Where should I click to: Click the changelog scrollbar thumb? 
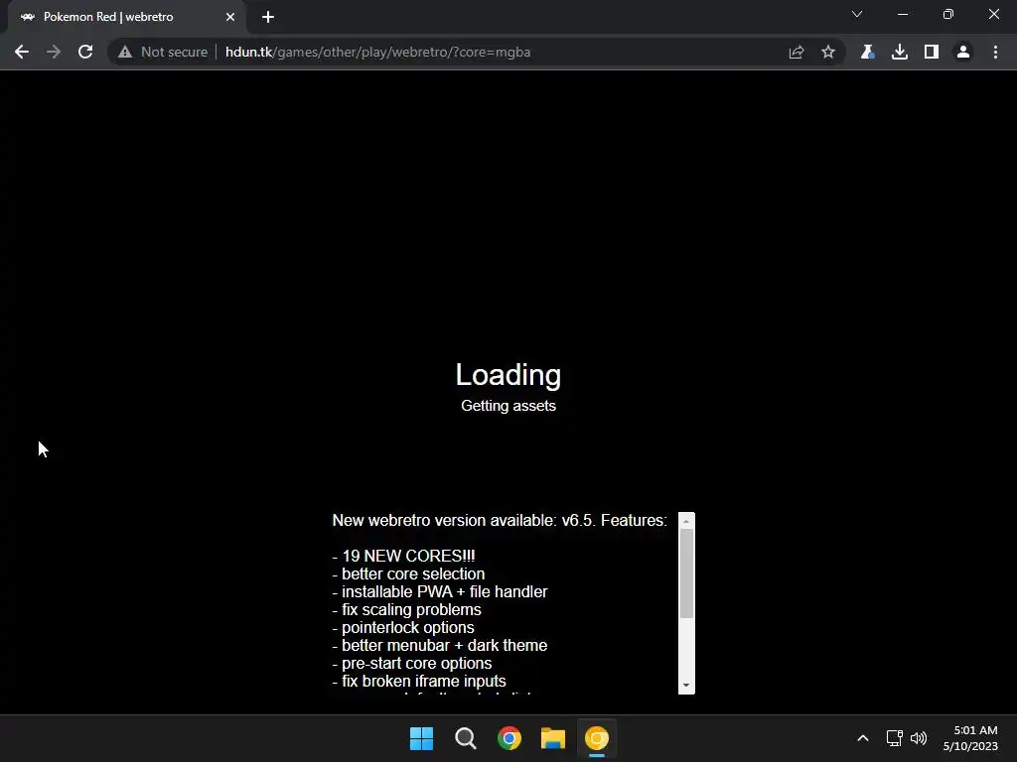[x=686, y=573]
